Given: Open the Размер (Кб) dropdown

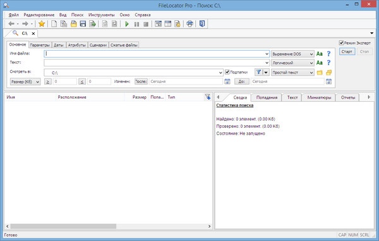Looking at the screenshot, I should tap(25, 82).
